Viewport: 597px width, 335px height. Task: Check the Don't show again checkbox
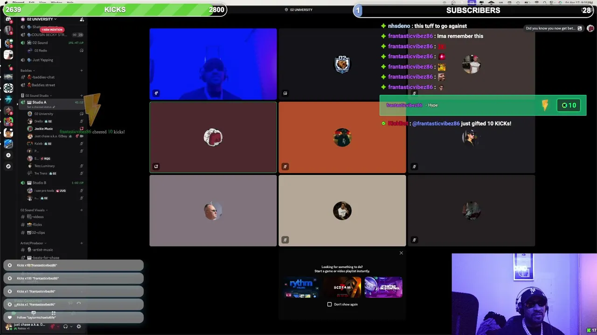329,304
